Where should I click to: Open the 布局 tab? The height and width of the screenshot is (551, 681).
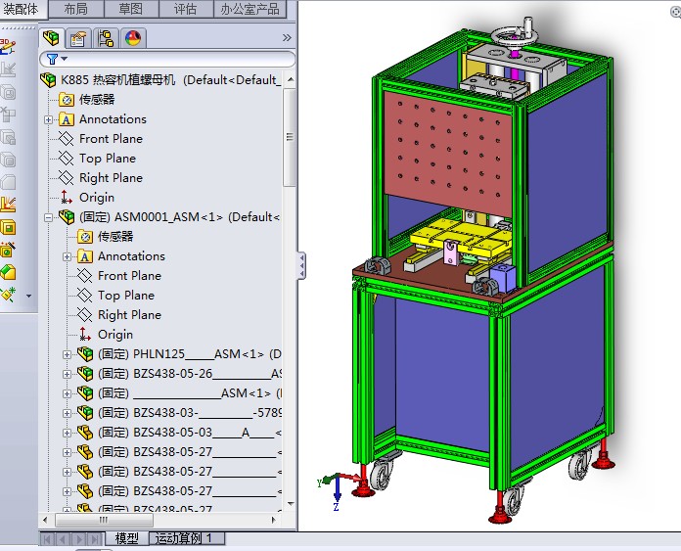pyautogui.click(x=76, y=9)
